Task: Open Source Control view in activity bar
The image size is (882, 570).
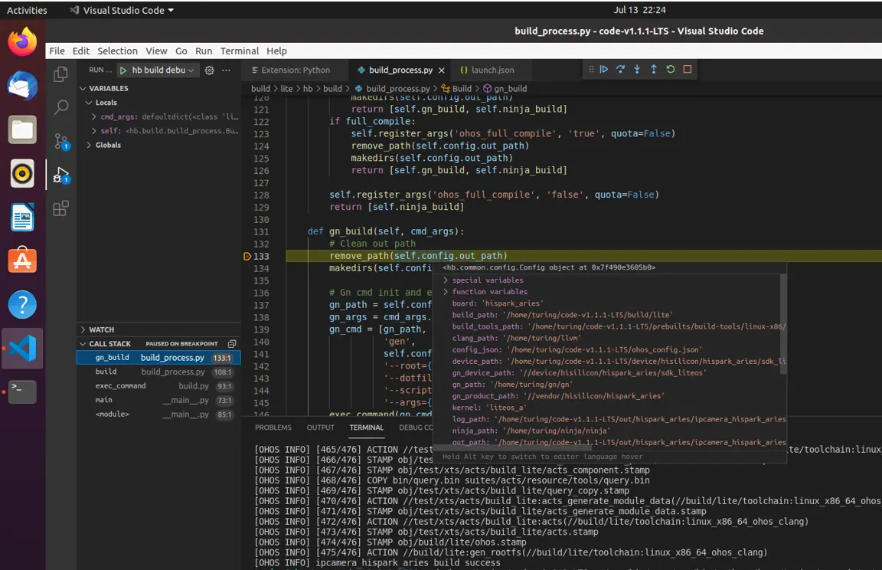Action: tap(60, 141)
